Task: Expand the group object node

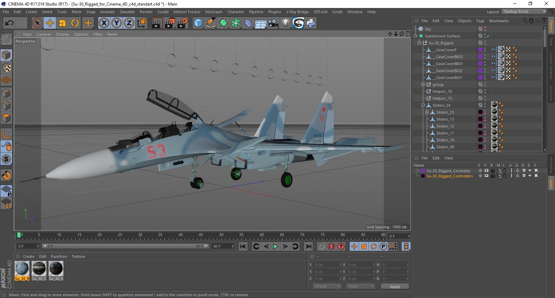Action: [423, 85]
